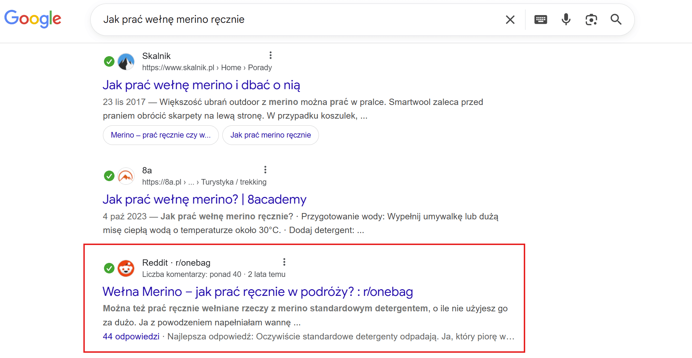Open search by image camera icon

[x=591, y=20]
